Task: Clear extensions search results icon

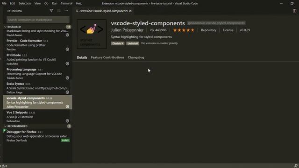Action: coord(59,11)
